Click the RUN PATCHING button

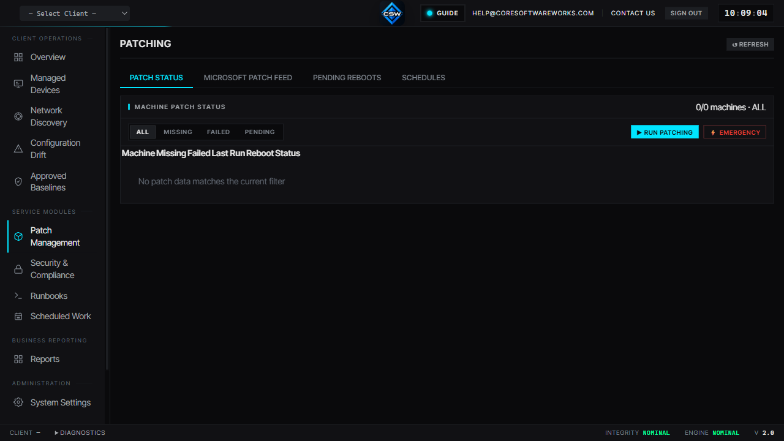coord(665,132)
